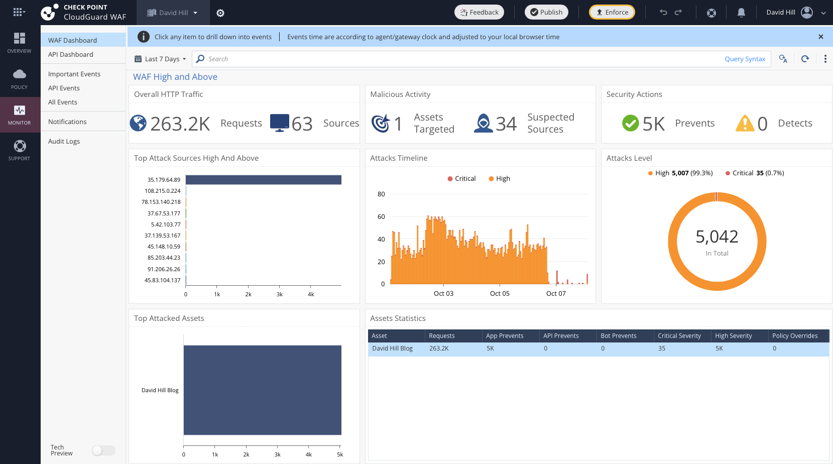Click the user avatar icon
The height and width of the screenshot is (464, 833).
[x=807, y=13]
